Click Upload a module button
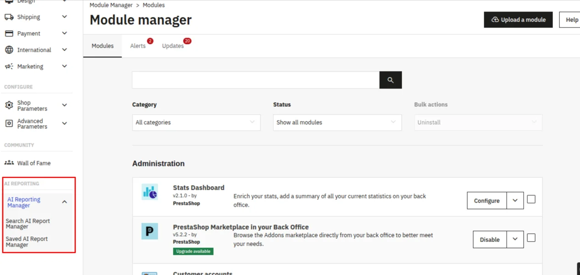580x275 pixels. pos(518,20)
